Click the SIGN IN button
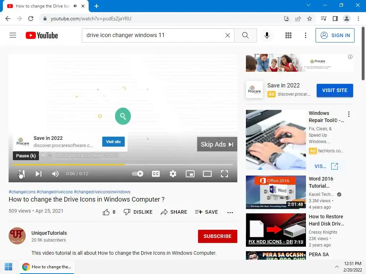 335,35
